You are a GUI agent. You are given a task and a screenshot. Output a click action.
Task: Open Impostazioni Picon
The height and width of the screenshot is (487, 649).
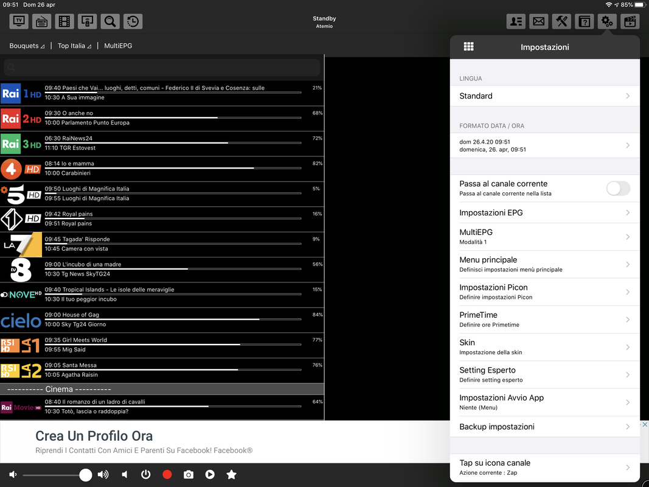[545, 292]
